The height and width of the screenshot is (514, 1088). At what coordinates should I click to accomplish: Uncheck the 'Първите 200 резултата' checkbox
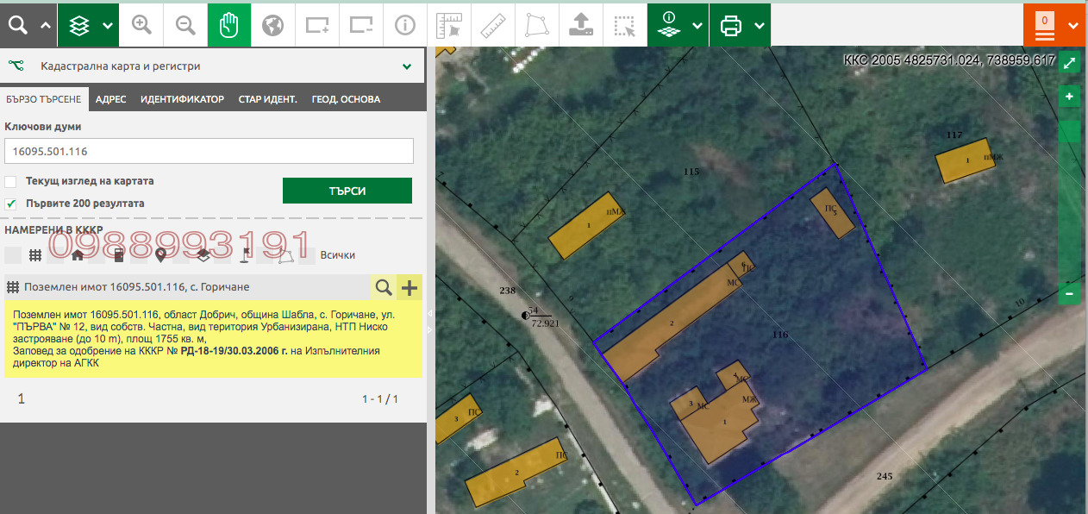click(x=10, y=204)
